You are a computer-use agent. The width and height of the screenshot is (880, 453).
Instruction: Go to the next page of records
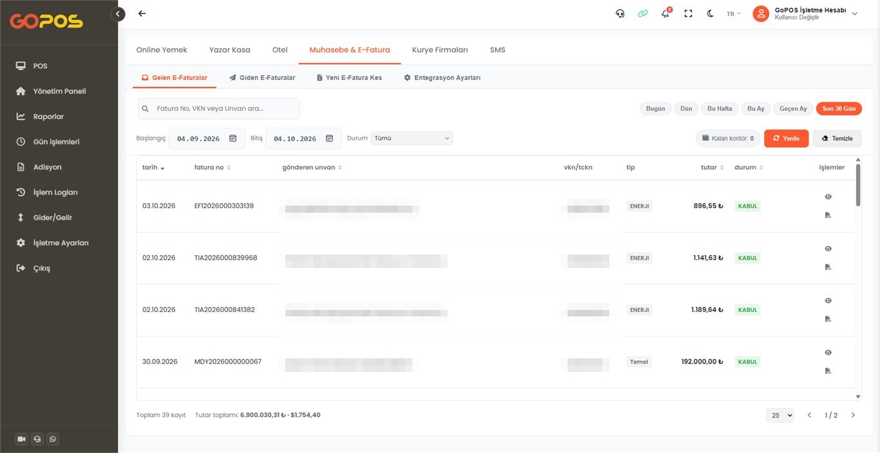click(x=853, y=415)
